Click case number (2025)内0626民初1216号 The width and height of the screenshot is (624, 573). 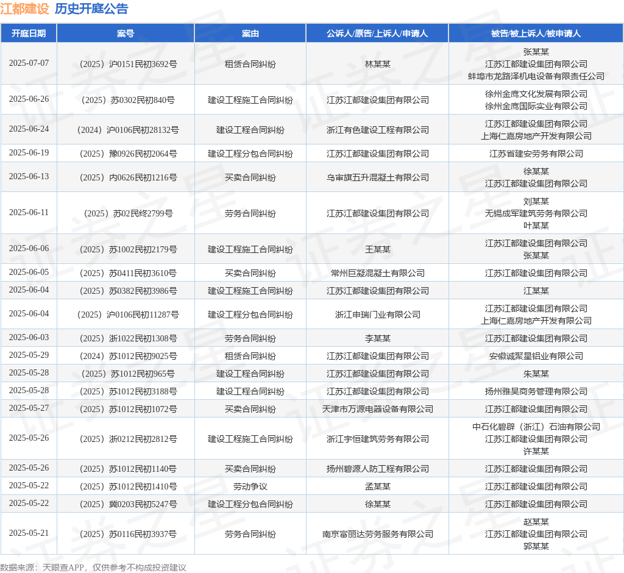pos(128,177)
